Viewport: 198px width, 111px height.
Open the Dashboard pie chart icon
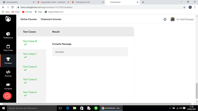(x=8, y=34)
